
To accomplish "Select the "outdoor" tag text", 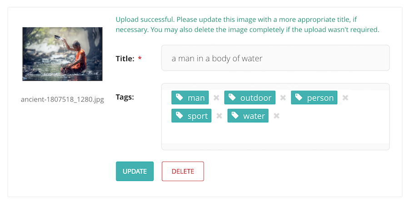I will tap(255, 98).
